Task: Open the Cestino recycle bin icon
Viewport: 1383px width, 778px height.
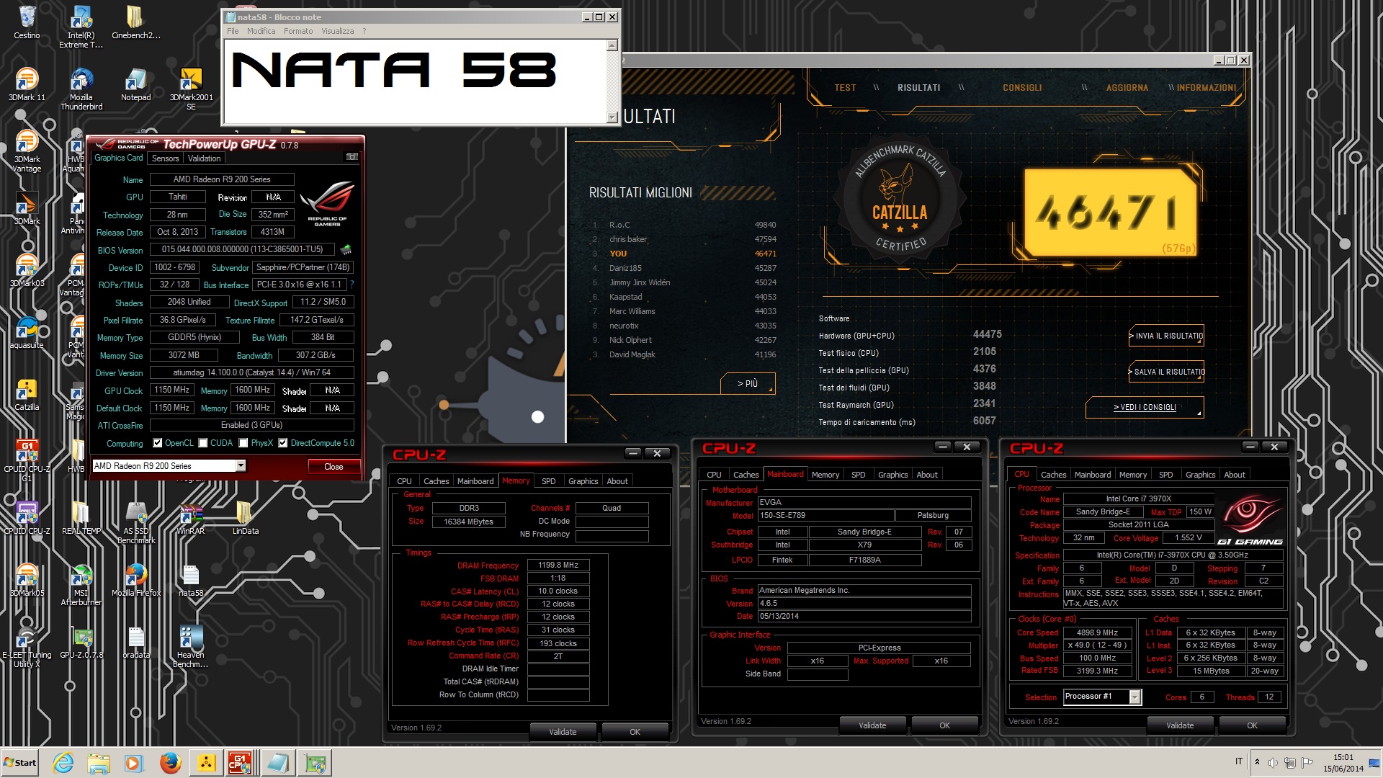Action: 27,22
